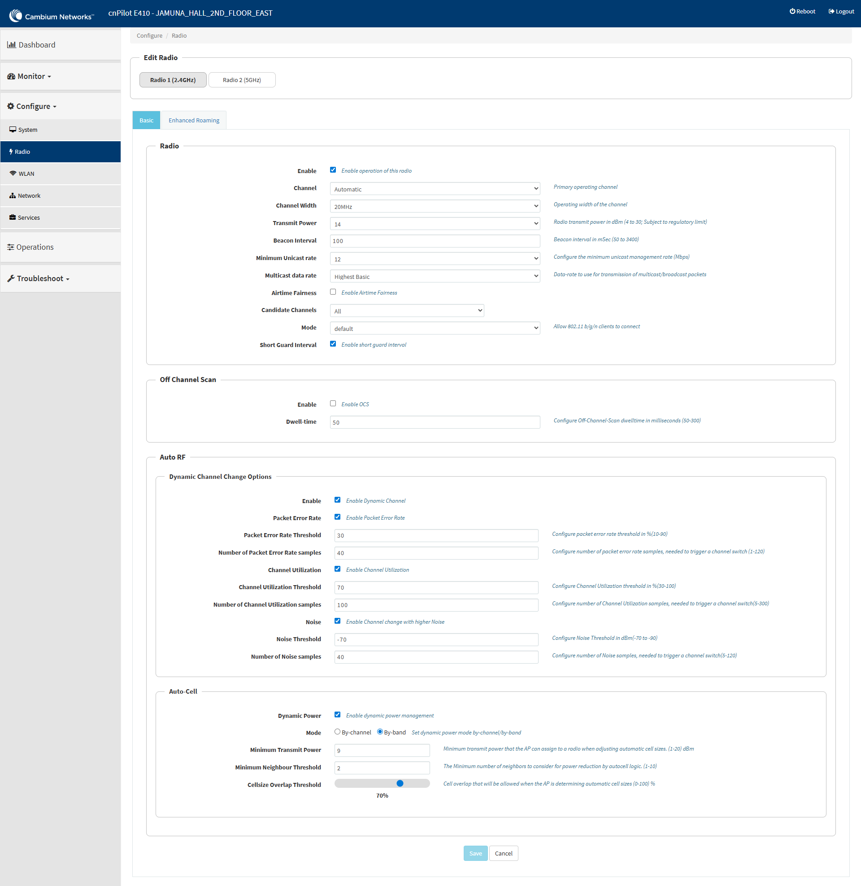Click the Services briefcase icon
Screen dimensions: 861x886
(12, 217)
